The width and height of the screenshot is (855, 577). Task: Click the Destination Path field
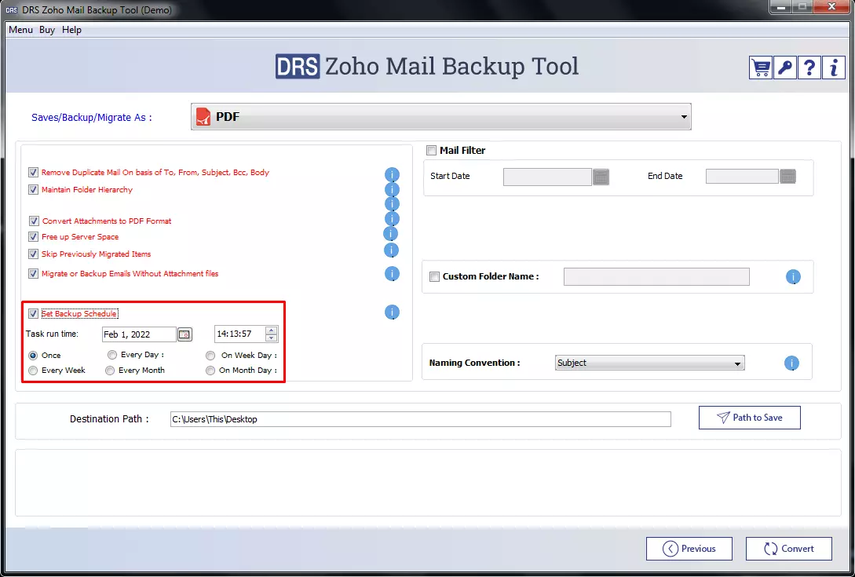coord(420,419)
